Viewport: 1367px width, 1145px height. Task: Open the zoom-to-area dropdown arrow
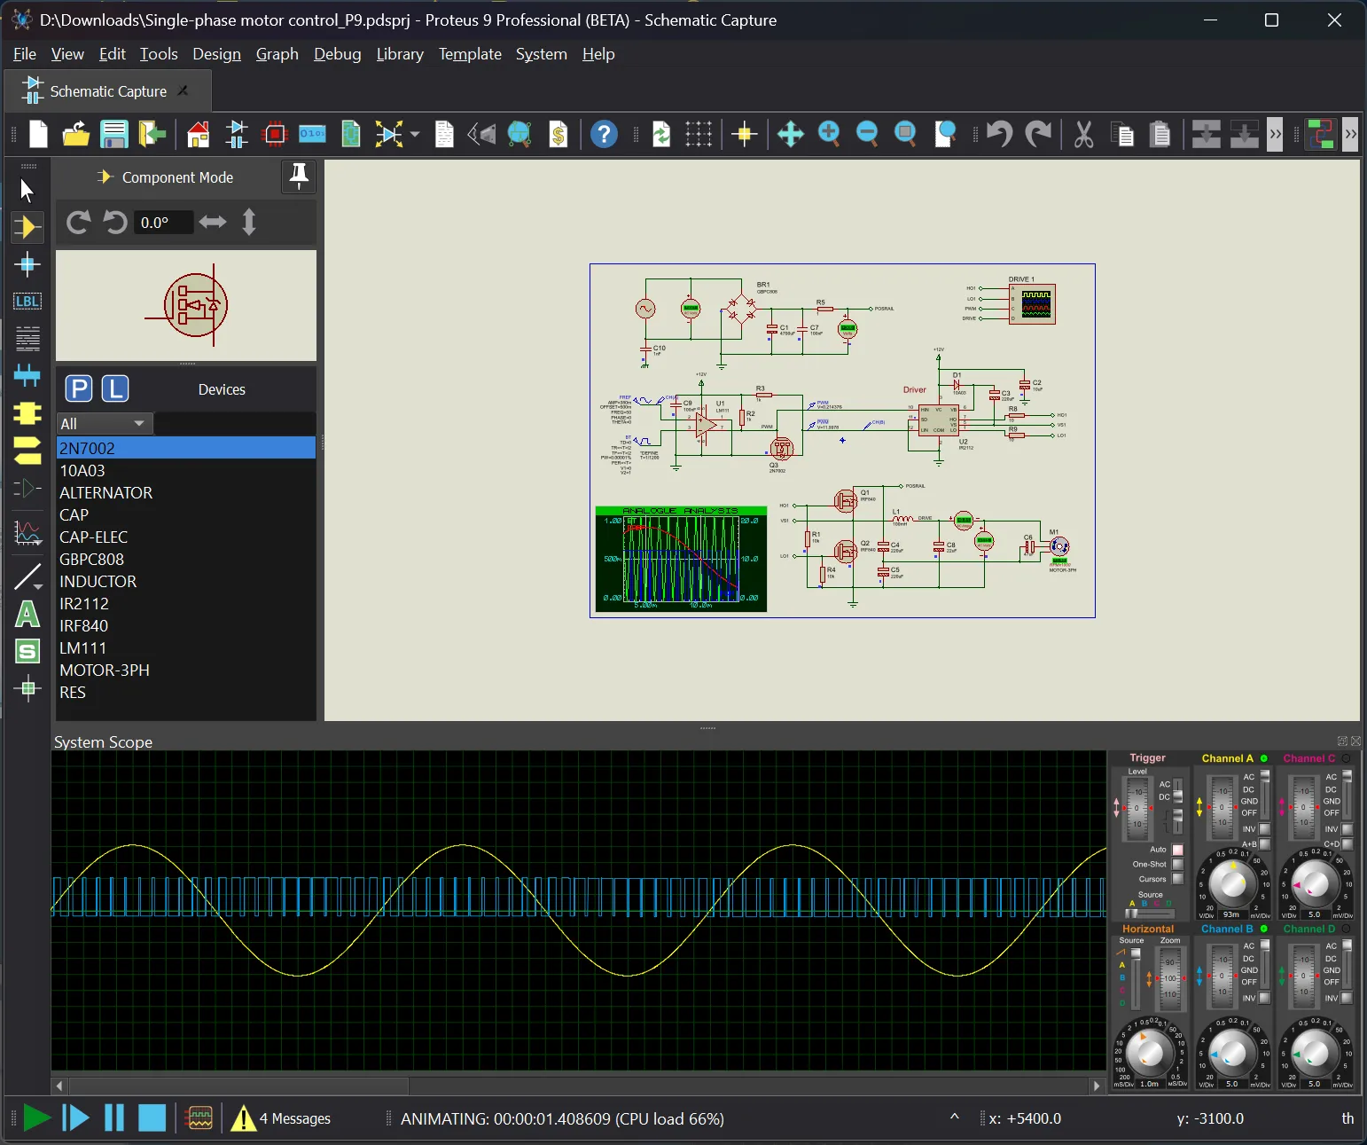pos(415,135)
